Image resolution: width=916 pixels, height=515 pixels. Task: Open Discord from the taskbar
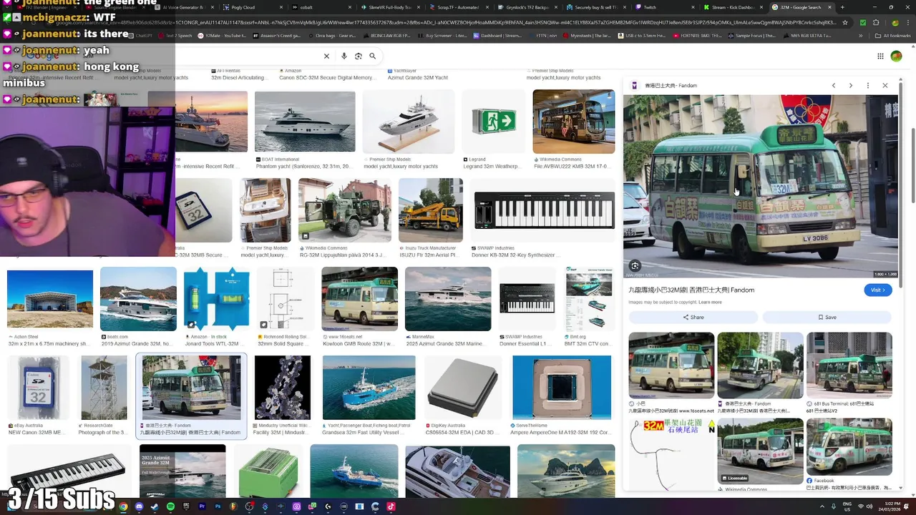[x=139, y=506]
